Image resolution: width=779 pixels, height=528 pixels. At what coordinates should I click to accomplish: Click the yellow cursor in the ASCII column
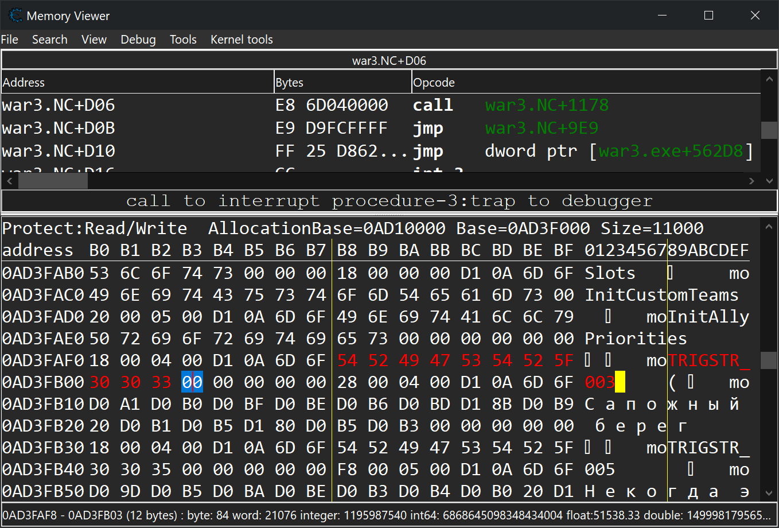coord(620,382)
